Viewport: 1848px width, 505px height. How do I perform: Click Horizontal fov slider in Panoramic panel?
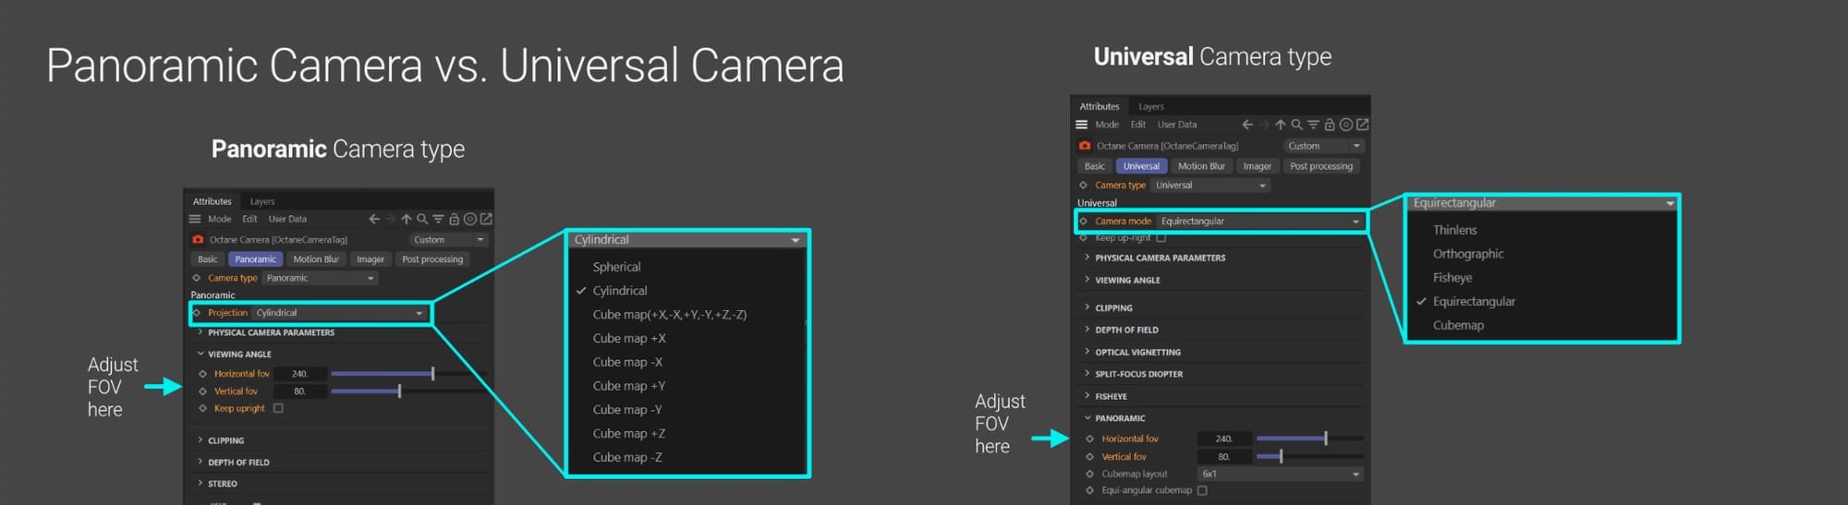[409, 374]
